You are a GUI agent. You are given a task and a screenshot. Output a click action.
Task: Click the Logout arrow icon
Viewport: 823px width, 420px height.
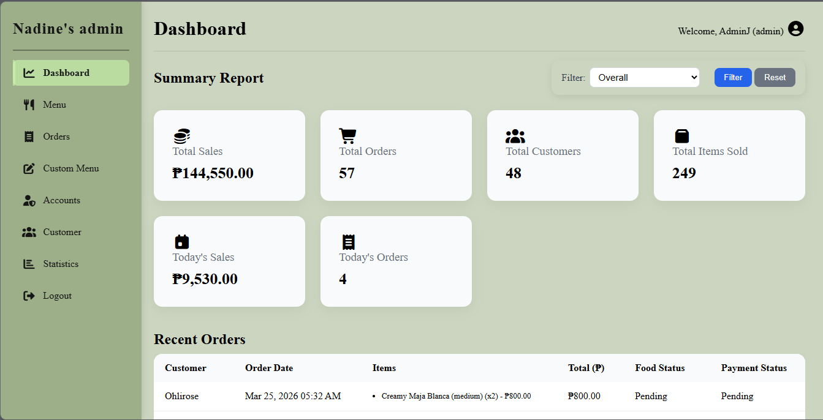tap(29, 295)
